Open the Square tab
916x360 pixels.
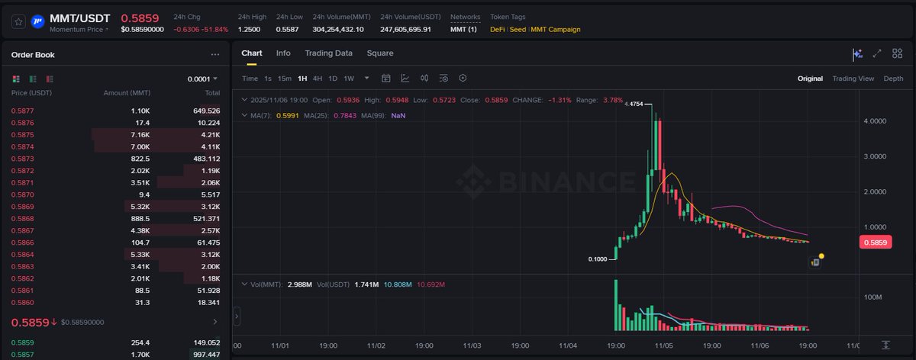point(379,53)
